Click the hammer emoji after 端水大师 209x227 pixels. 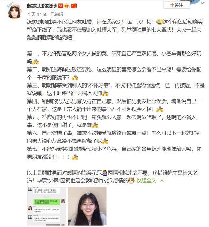point(105,93)
